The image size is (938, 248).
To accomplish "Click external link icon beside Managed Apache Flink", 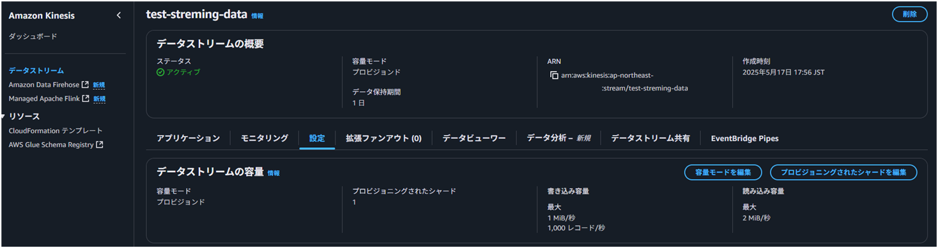I will pos(86,99).
